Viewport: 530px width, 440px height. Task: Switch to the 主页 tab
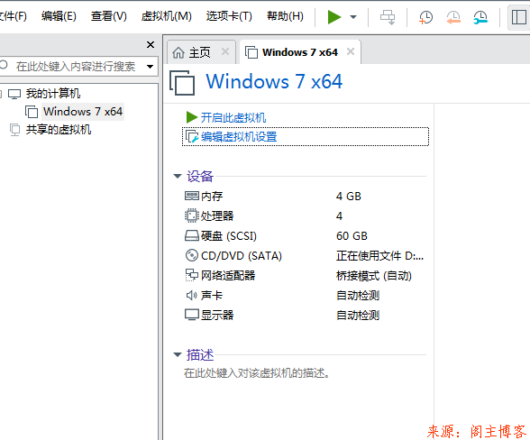tap(199, 52)
